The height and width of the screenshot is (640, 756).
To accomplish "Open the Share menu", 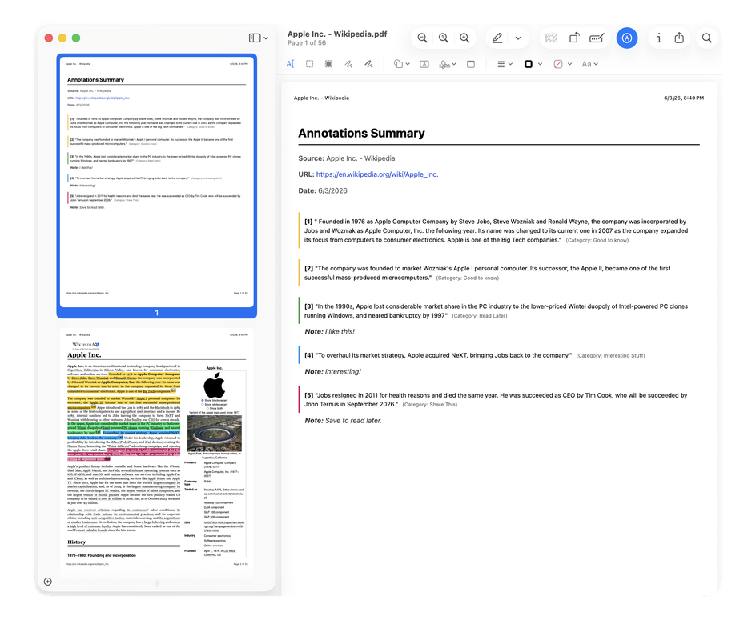I will coord(679,38).
